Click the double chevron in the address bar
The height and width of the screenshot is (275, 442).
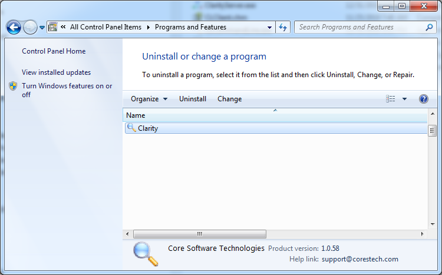click(63, 26)
